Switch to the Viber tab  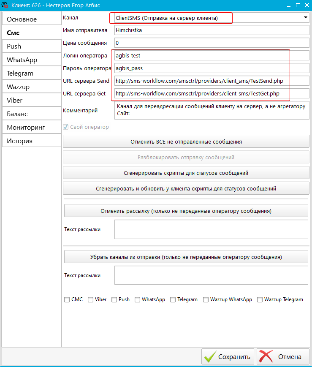pos(32,100)
